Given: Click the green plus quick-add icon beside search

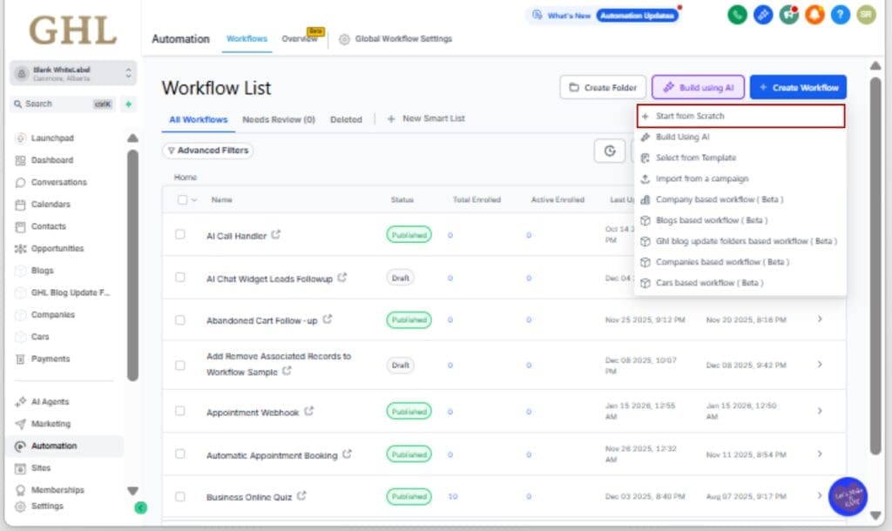Looking at the screenshot, I should (x=129, y=104).
